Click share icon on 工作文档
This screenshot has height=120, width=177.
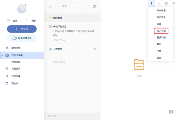coord(94,49)
